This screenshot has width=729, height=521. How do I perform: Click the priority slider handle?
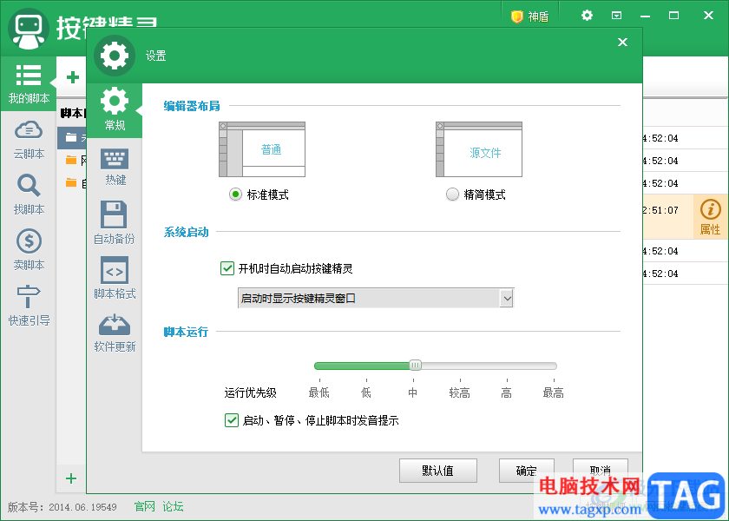click(415, 366)
